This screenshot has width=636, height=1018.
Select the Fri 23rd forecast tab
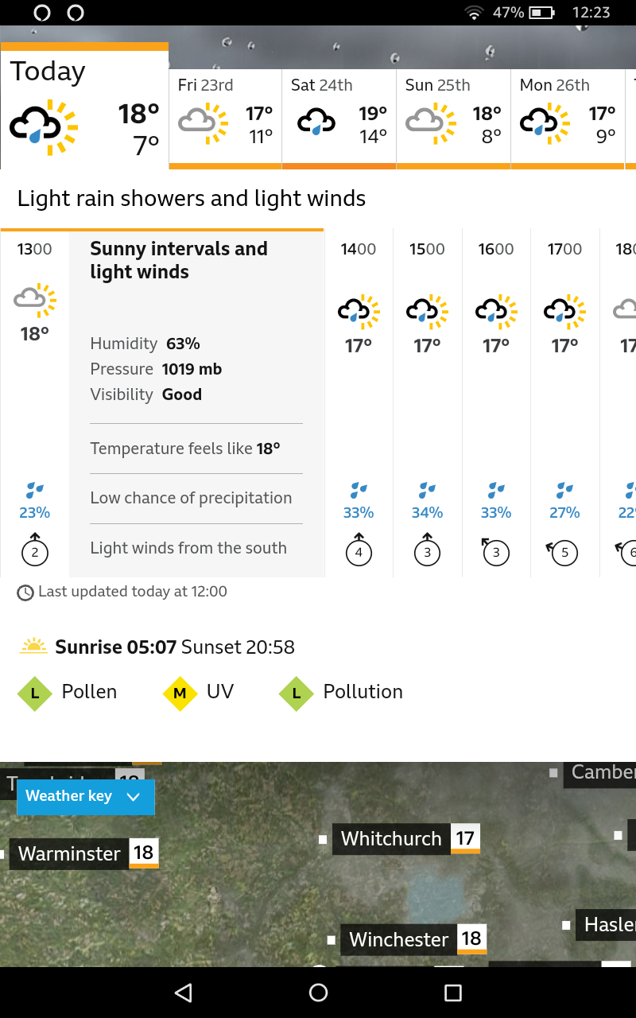coord(226,119)
